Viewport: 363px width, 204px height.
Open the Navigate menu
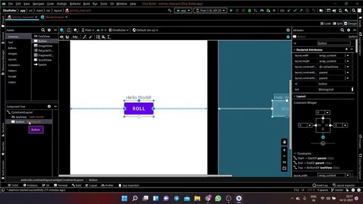pos(38,4)
